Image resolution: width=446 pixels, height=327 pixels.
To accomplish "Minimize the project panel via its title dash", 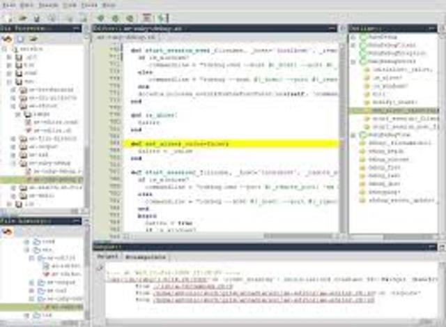I will click(76, 28).
